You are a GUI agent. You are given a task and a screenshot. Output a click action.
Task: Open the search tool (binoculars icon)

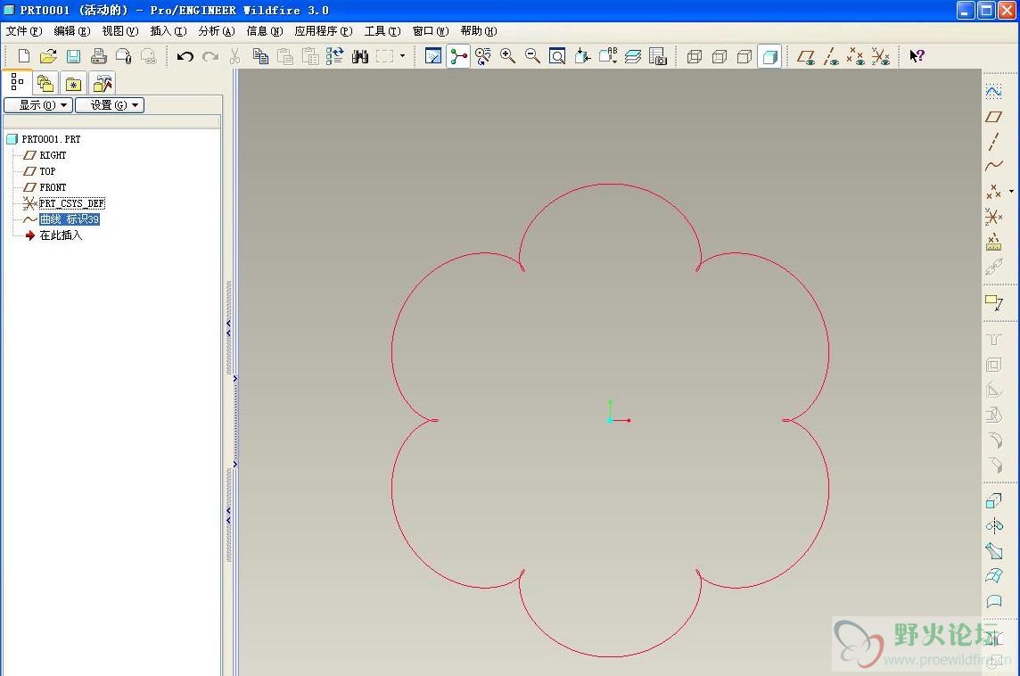359,56
